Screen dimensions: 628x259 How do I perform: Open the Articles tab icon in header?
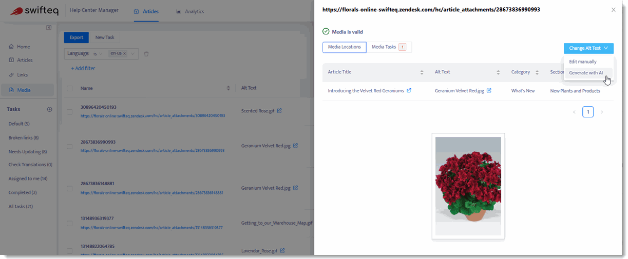(x=136, y=11)
